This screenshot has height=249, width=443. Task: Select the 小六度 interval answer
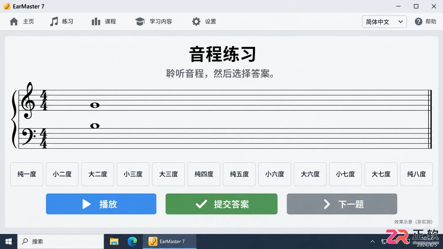pos(275,174)
